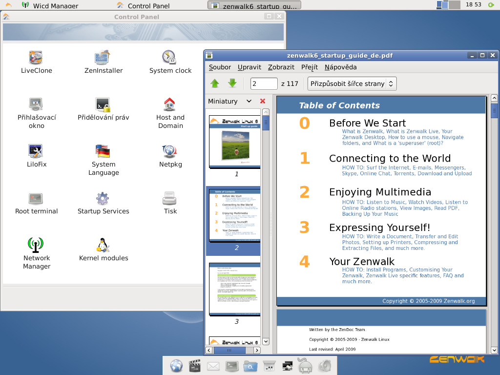Open media player clapperboard in dock
Viewport: 500px width, 375px height.
coord(194,366)
